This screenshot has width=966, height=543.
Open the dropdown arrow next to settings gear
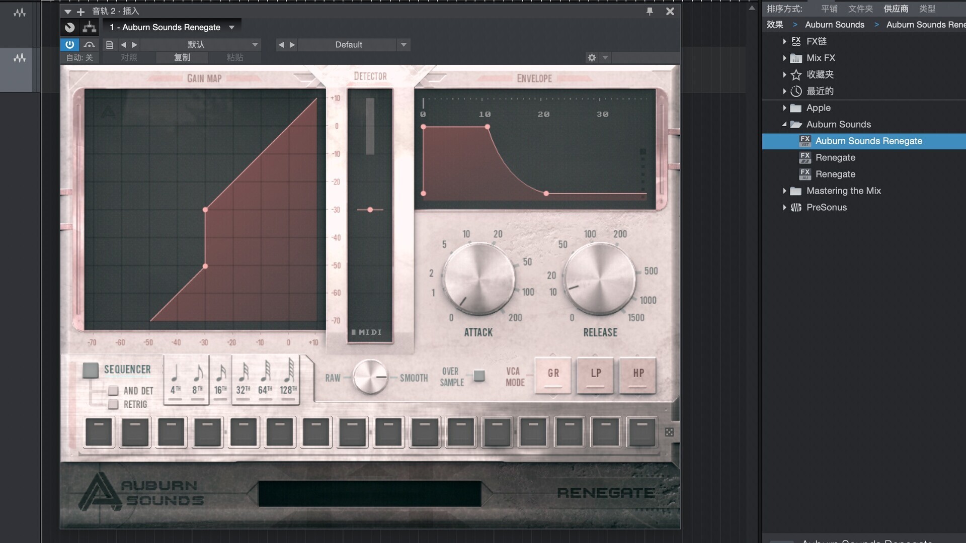(x=605, y=58)
